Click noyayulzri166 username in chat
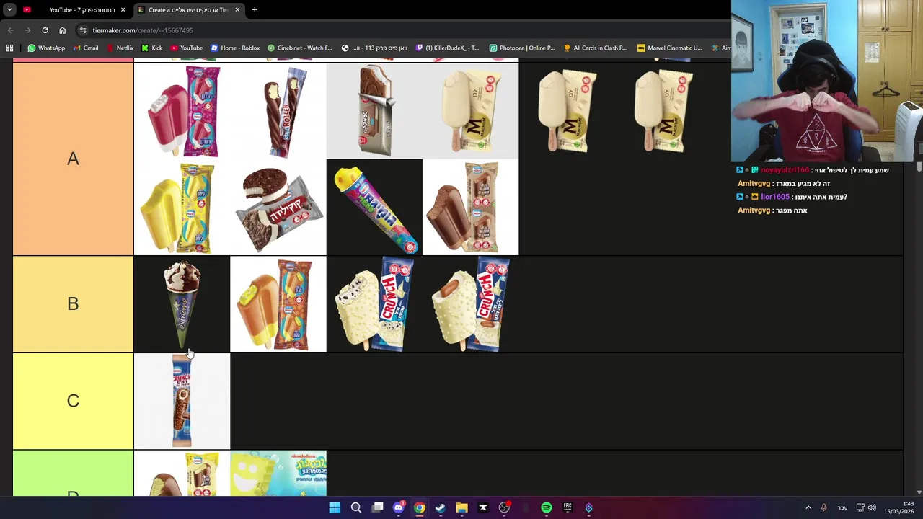The width and height of the screenshot is (923, 519). click(785, 170)
